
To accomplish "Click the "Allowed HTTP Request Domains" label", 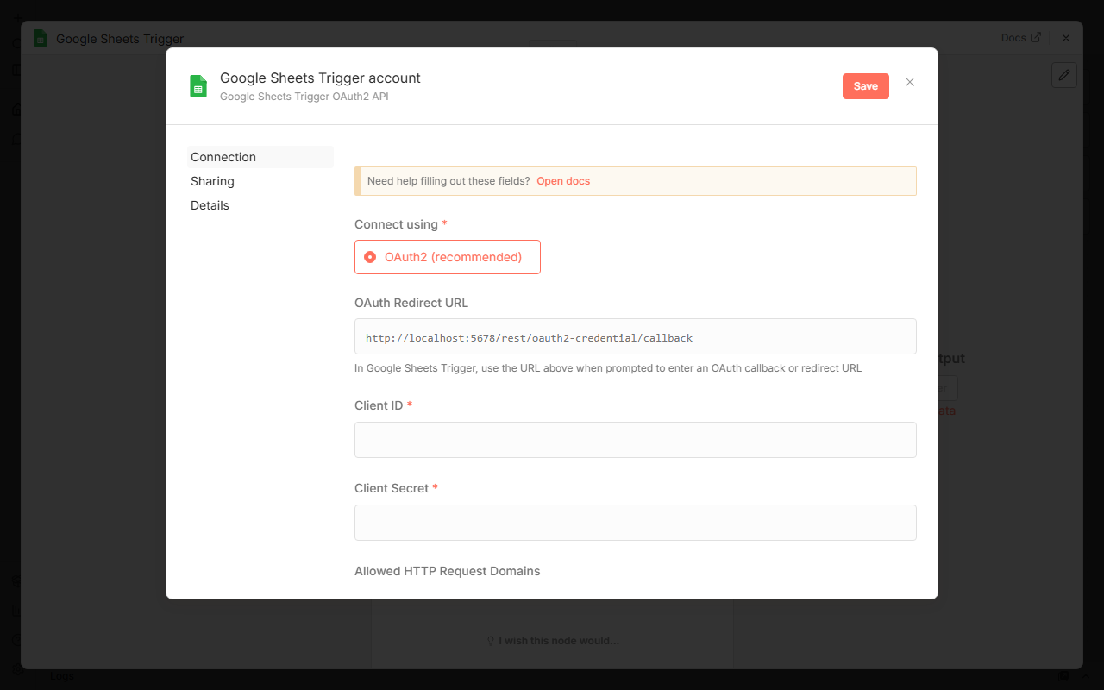I will coord(448,571).
